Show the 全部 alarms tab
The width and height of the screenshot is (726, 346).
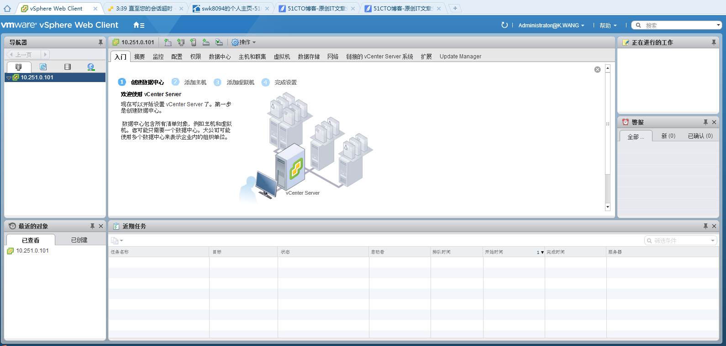pyautogui.click(x=636, y=136)
